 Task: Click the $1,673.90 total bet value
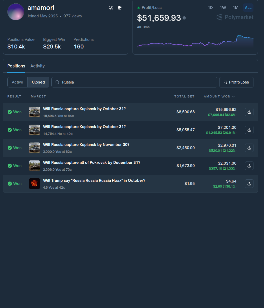click(x=186, y=165)
